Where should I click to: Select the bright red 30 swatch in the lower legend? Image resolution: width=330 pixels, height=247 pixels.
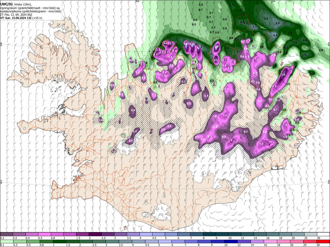coord(323,242)
